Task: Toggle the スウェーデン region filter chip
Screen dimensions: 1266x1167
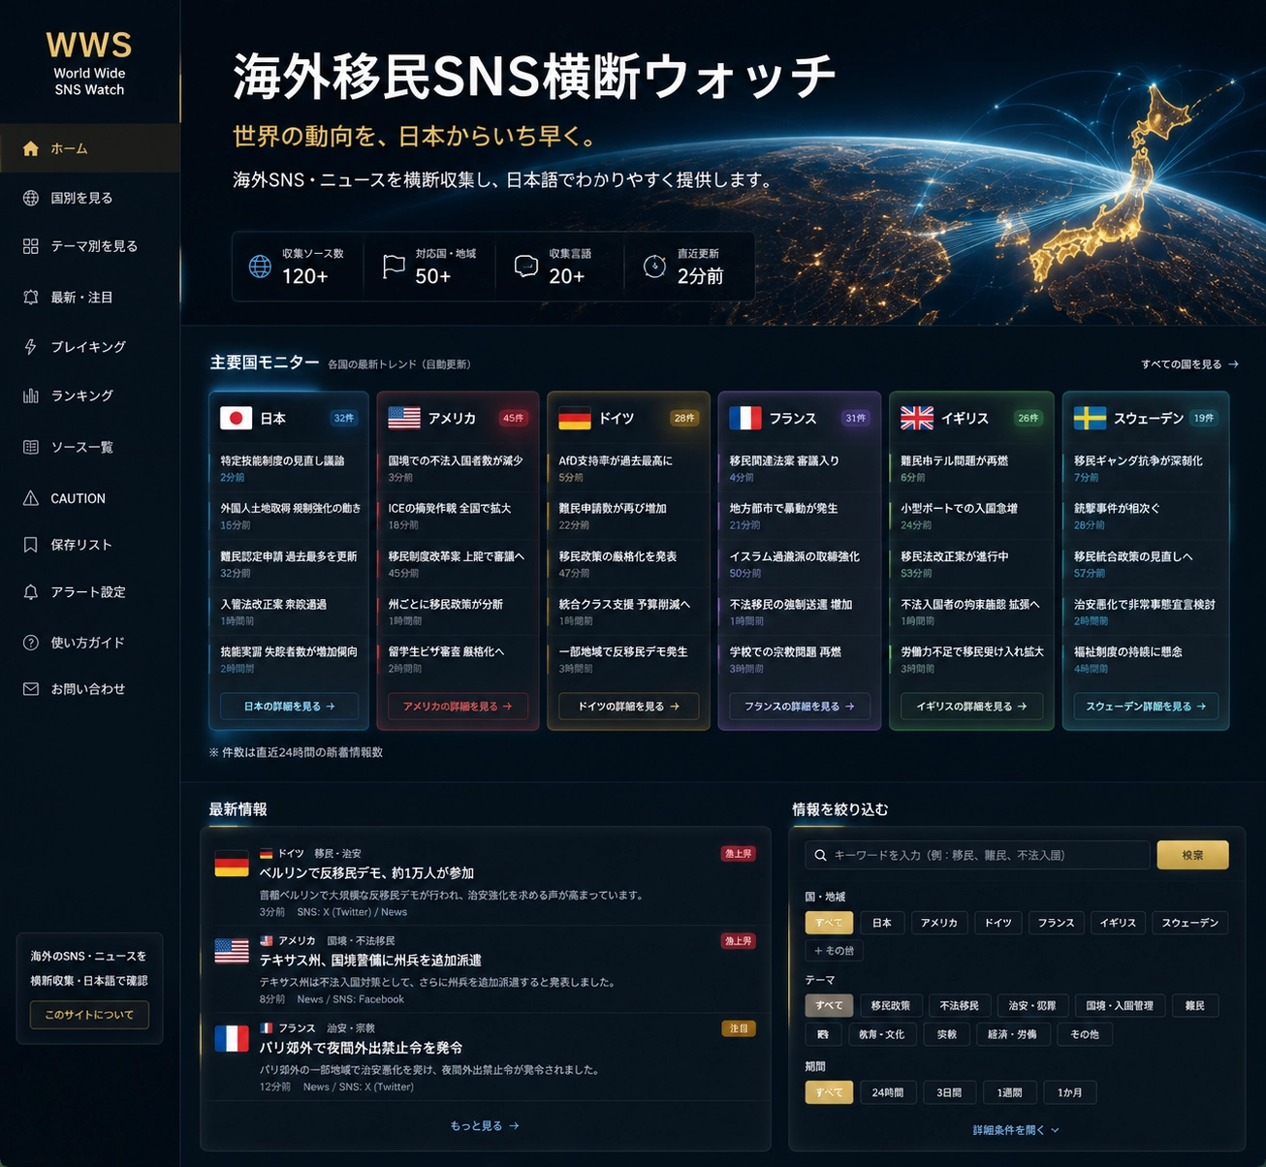Action: (1189, 923)
